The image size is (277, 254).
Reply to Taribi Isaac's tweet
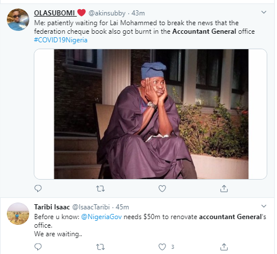[x=38, y=247]
